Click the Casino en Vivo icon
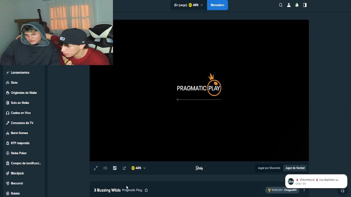351x197 pixels. [x=8, y=113]
